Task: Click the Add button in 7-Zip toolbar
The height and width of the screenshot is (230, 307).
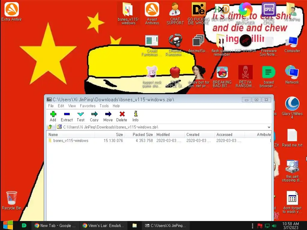Action: click(53, 116)
